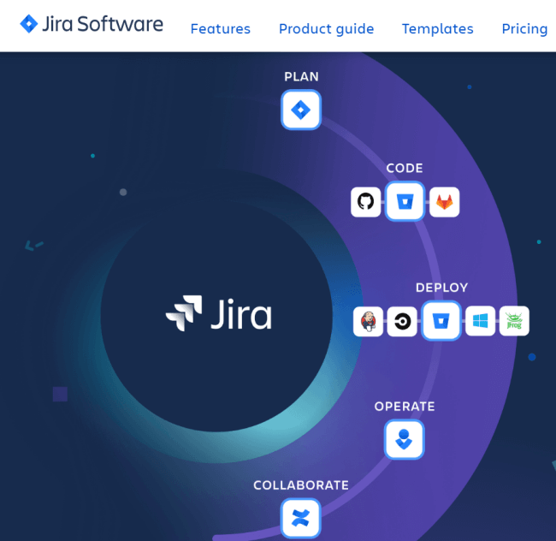
Task: Click the JFrog icon under DEPLOY
Action: 514,321
